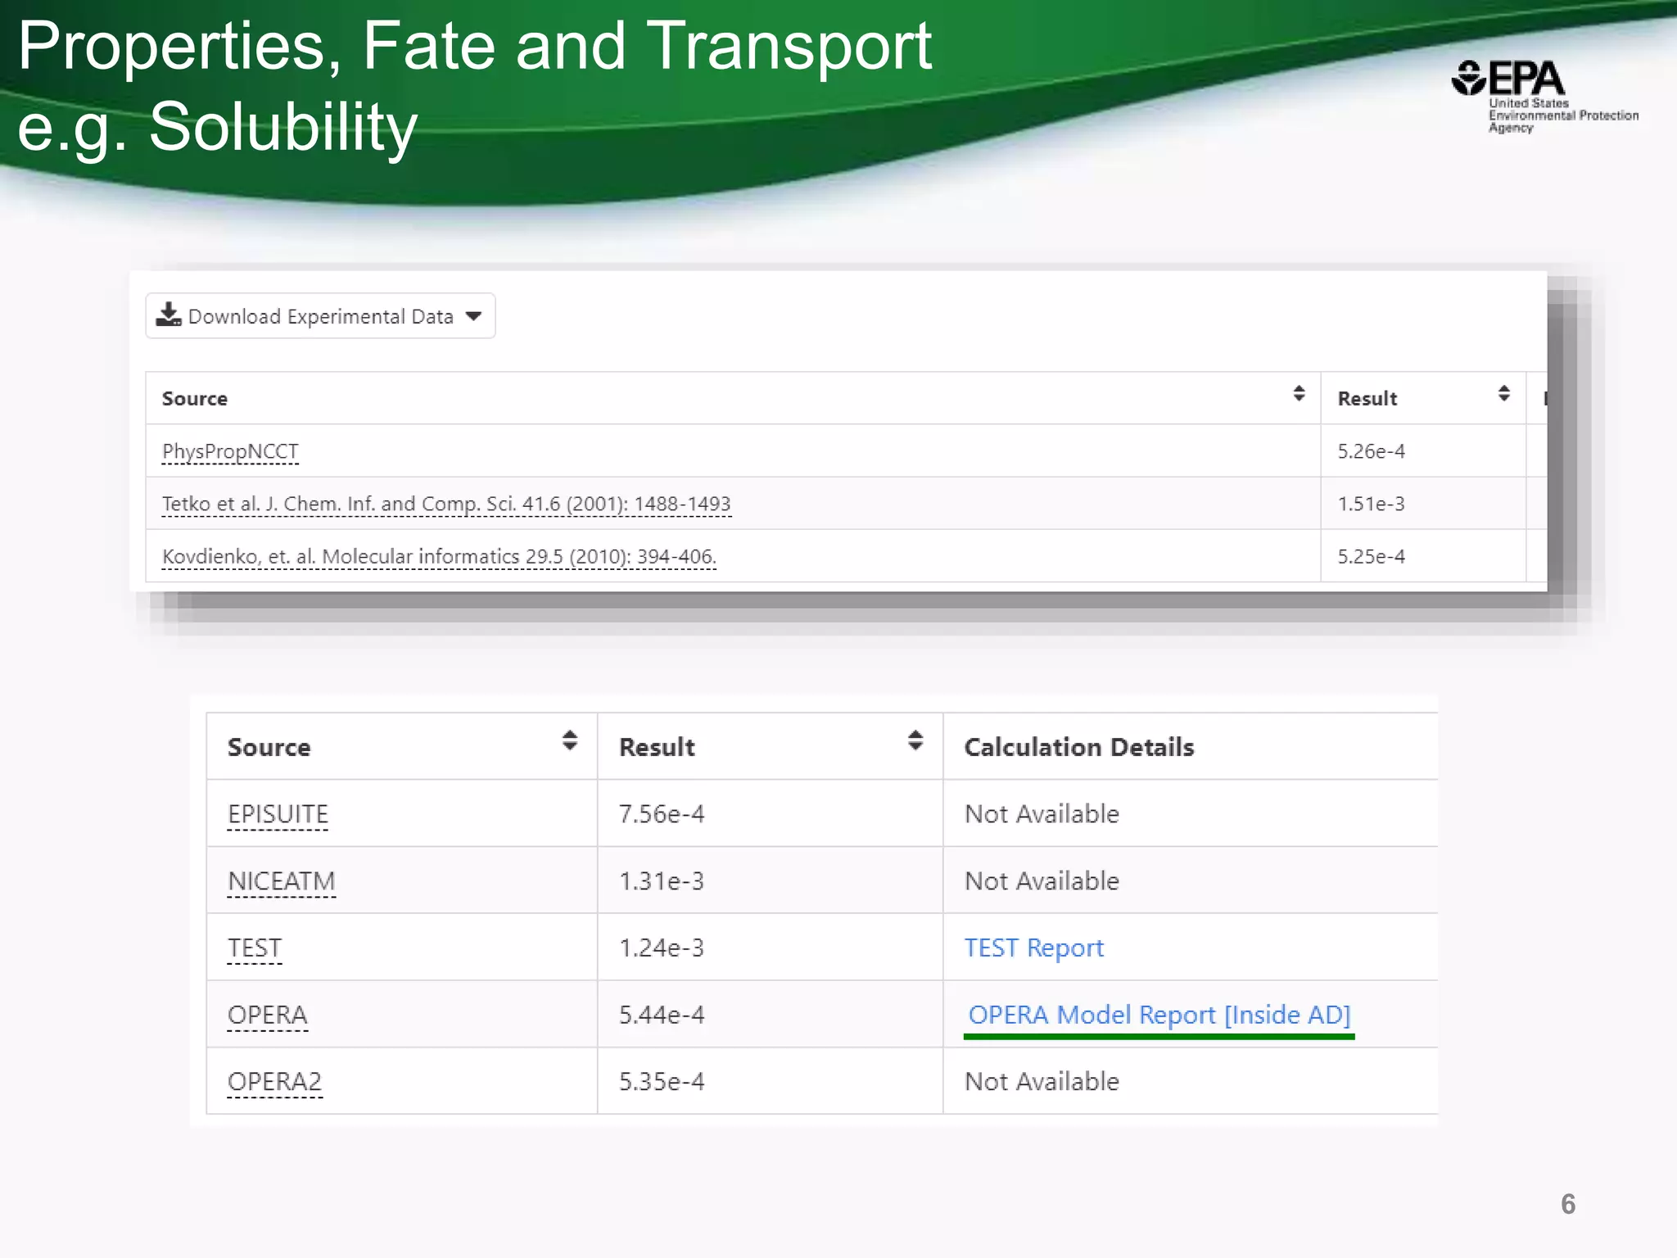Viewport: 1677px width, 1258px height.
Task: Select the OPERA result 5.44e-4
Action: 662,1015
